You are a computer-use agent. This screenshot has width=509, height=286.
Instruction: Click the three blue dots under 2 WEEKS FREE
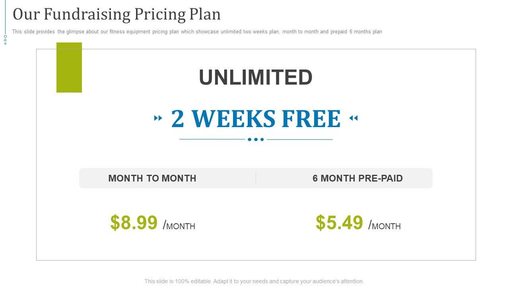pos(256,139)
